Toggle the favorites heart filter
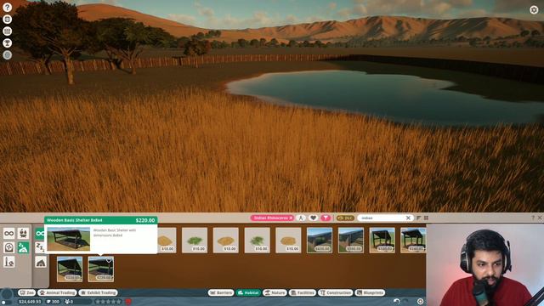Image resolution: width=544 pixels, height=306 pixels. click(314, 218)
